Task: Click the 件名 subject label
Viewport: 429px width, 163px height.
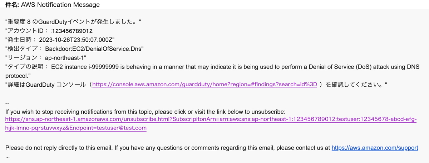Action: pyautogui.click(x=13, y=5)
